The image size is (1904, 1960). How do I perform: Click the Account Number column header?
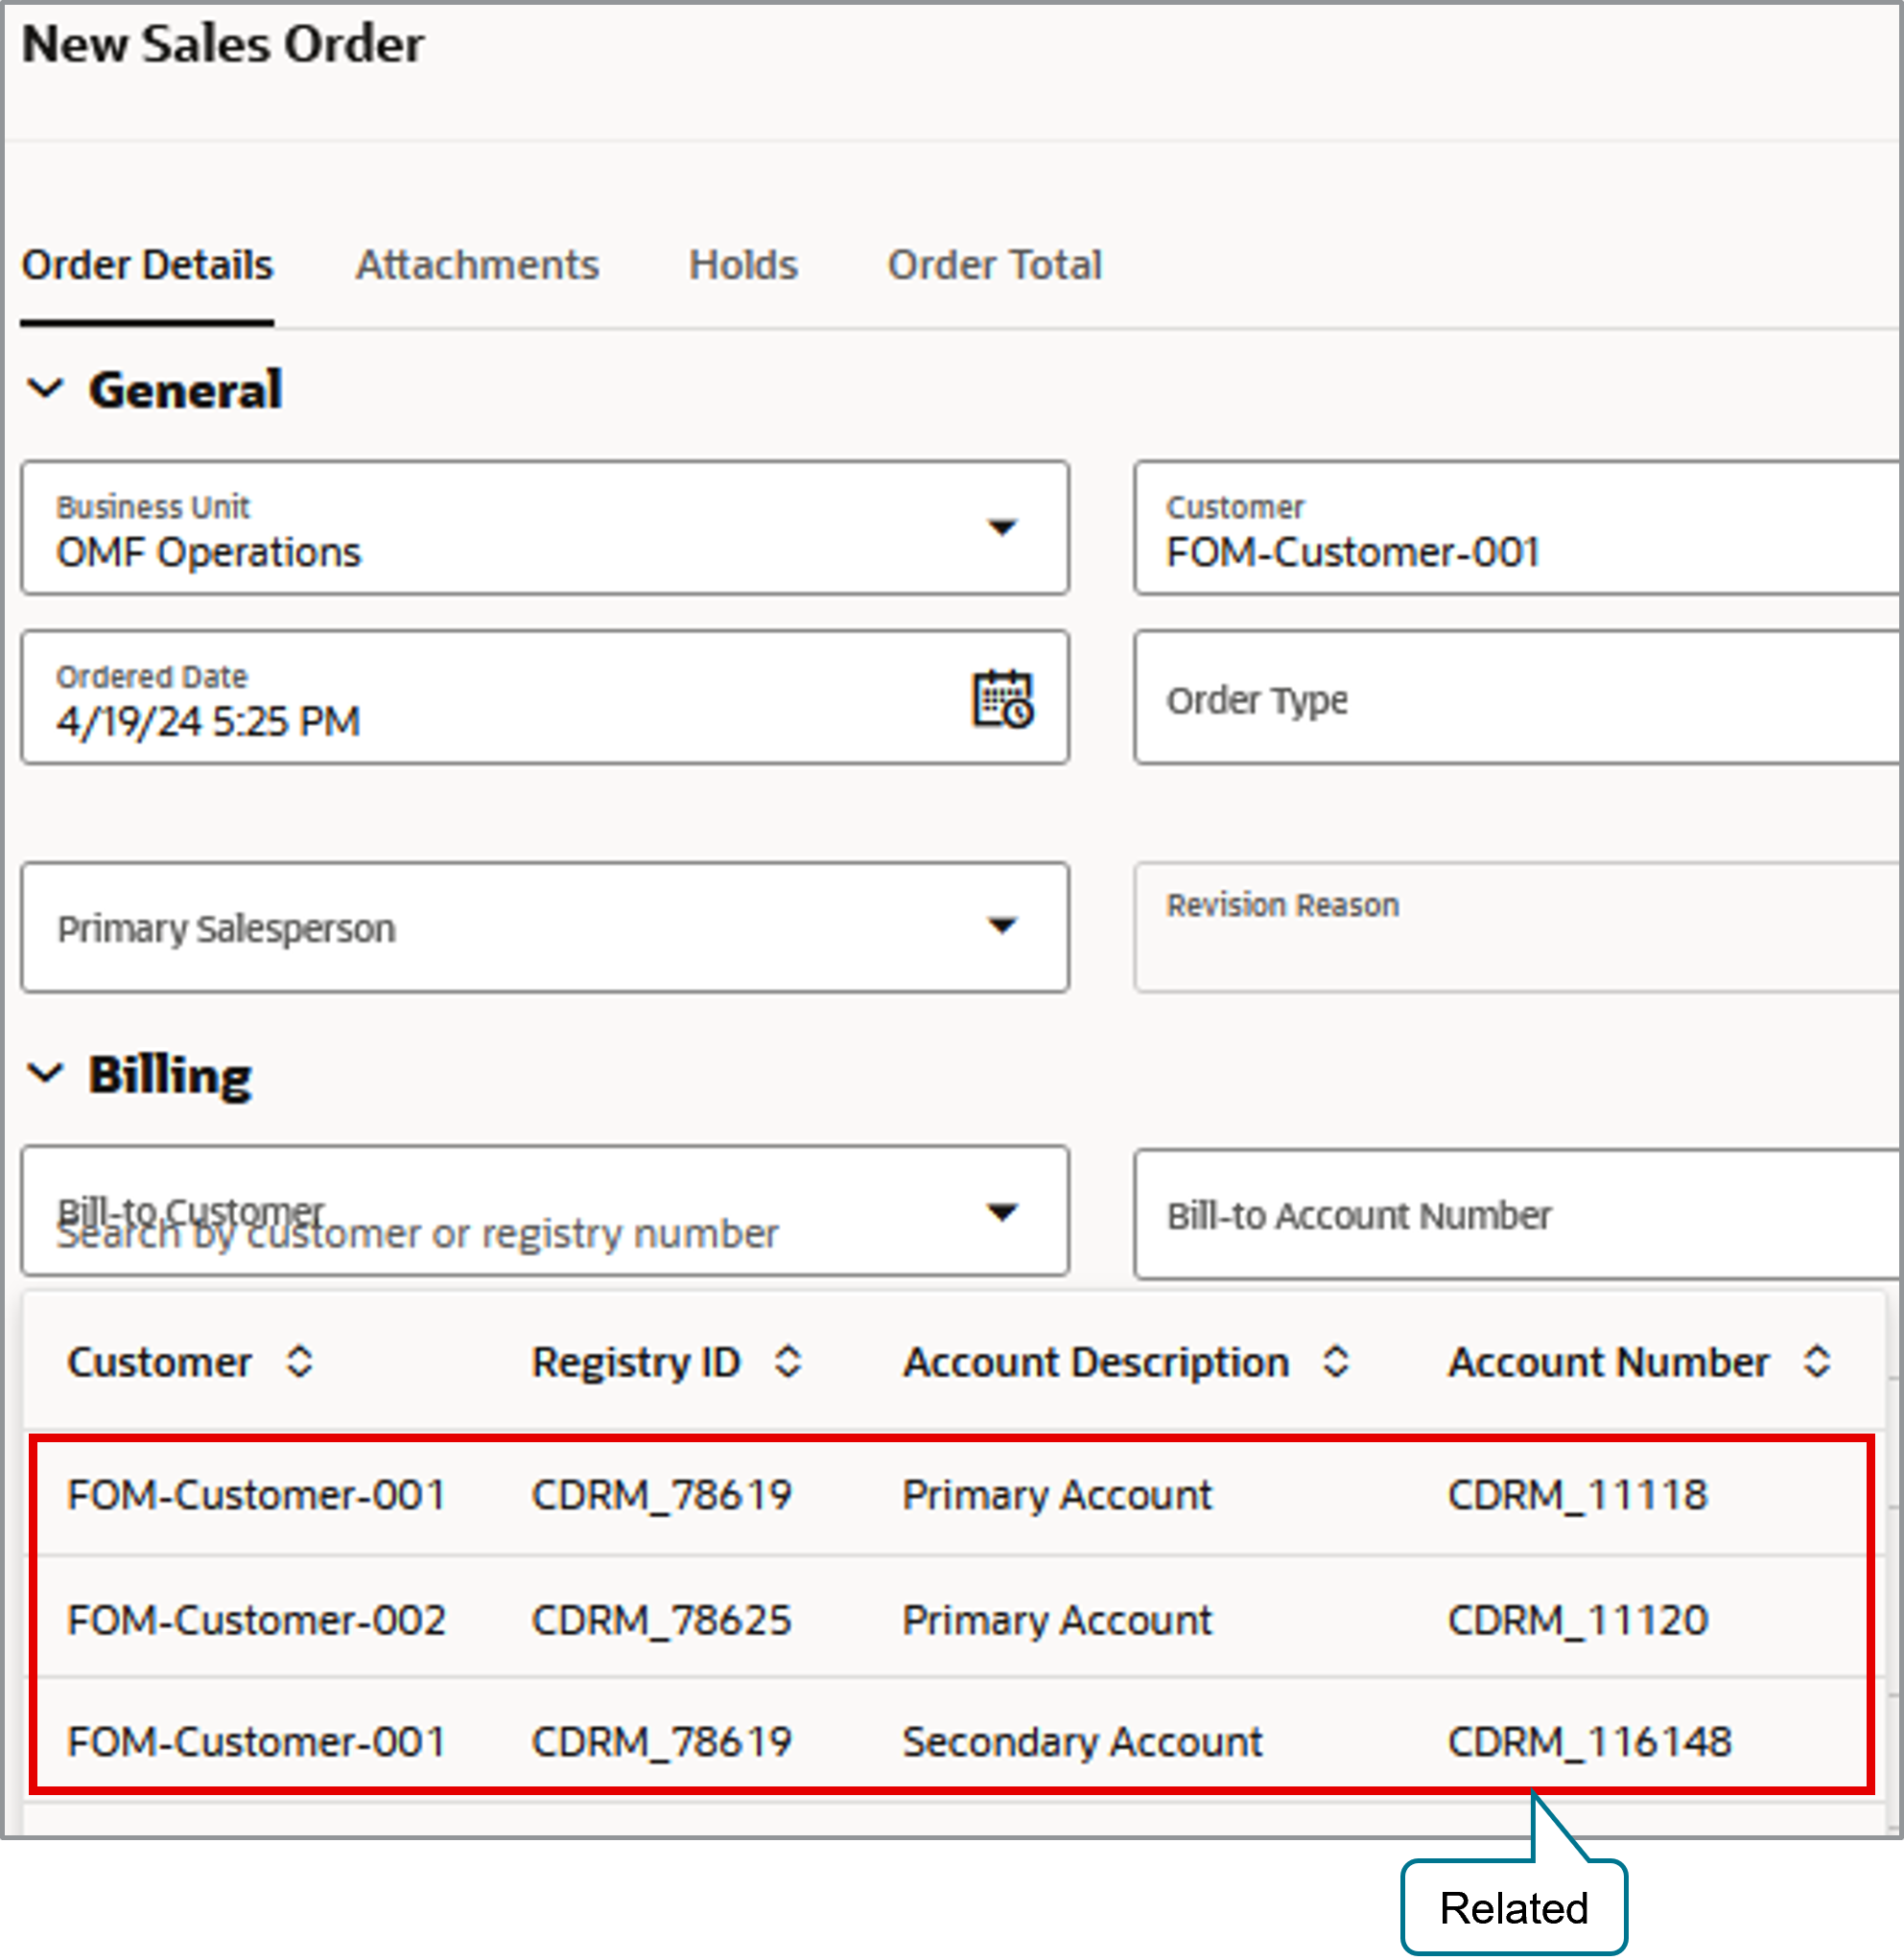coord(1609,1363)
